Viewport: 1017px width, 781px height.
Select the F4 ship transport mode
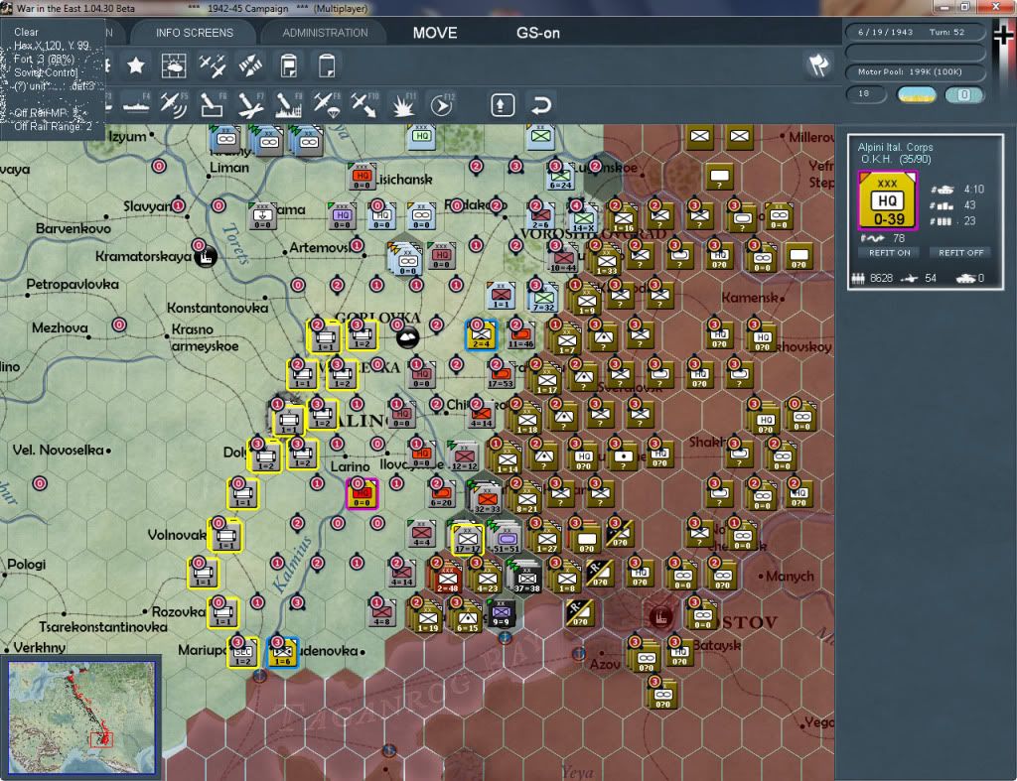(135, 105)
